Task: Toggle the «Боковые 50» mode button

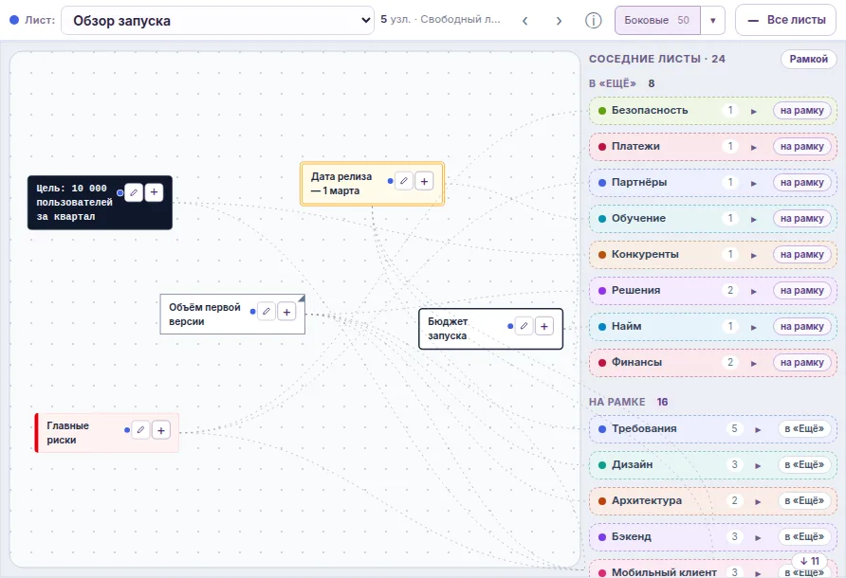Action: [657, 21]
